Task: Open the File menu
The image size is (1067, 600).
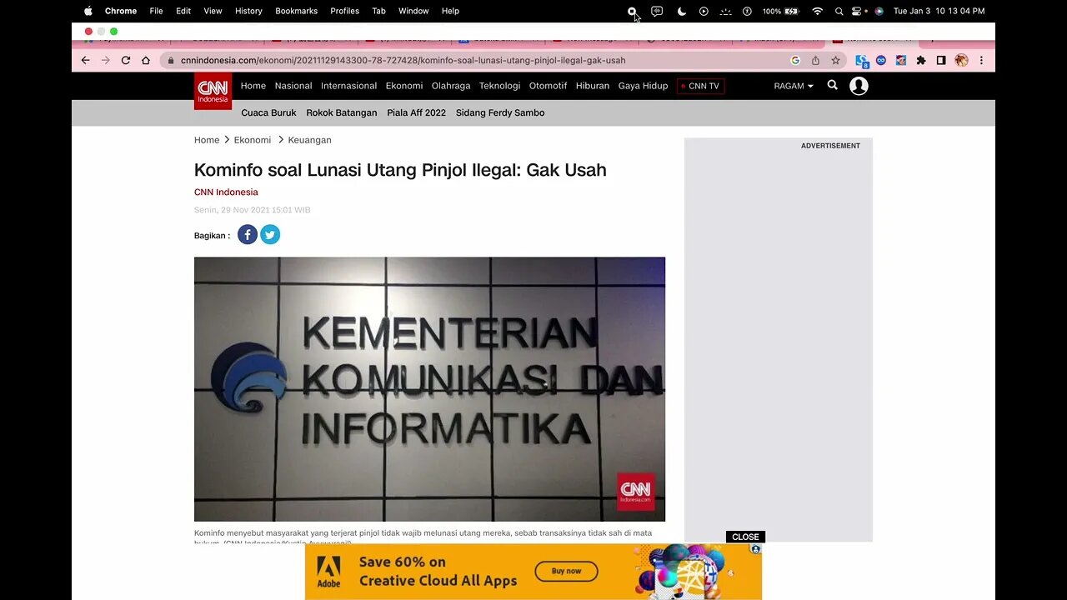Action: pyautogui.click(x=156, y=11)
